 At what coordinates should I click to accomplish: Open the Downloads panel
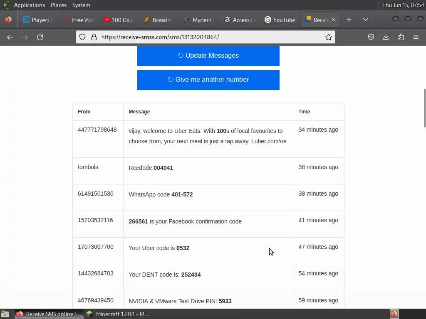pyautogui.click(x=386, y=37)
